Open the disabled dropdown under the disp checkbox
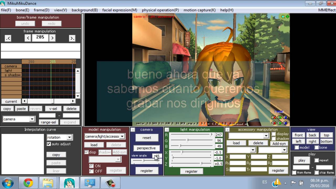The image size is (336, 189). pyautogui.click(x=105, y=159)
